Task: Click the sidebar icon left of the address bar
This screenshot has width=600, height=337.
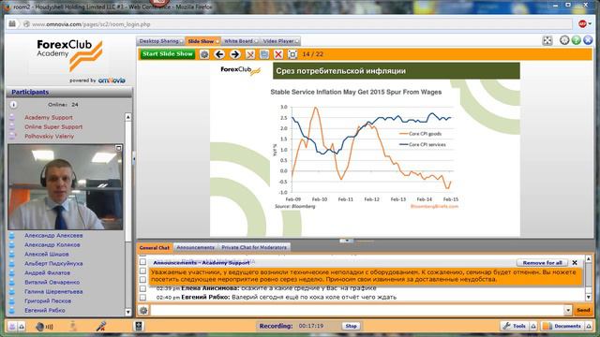Action: click(12, 24)
